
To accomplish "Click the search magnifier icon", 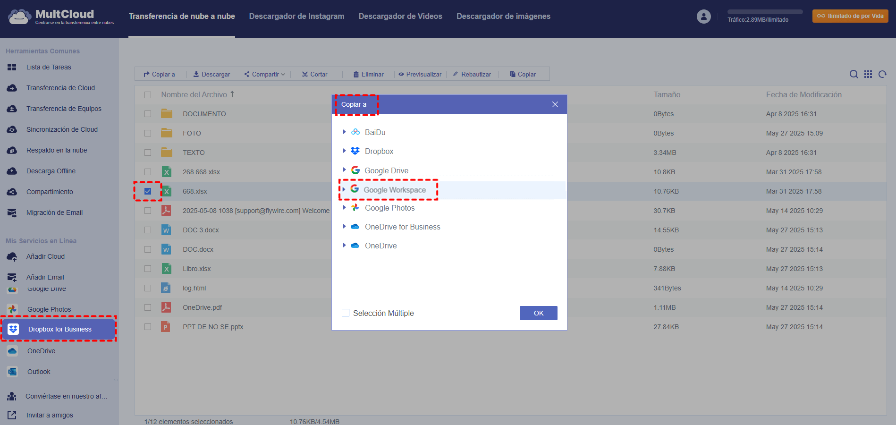I will point(854,74).
